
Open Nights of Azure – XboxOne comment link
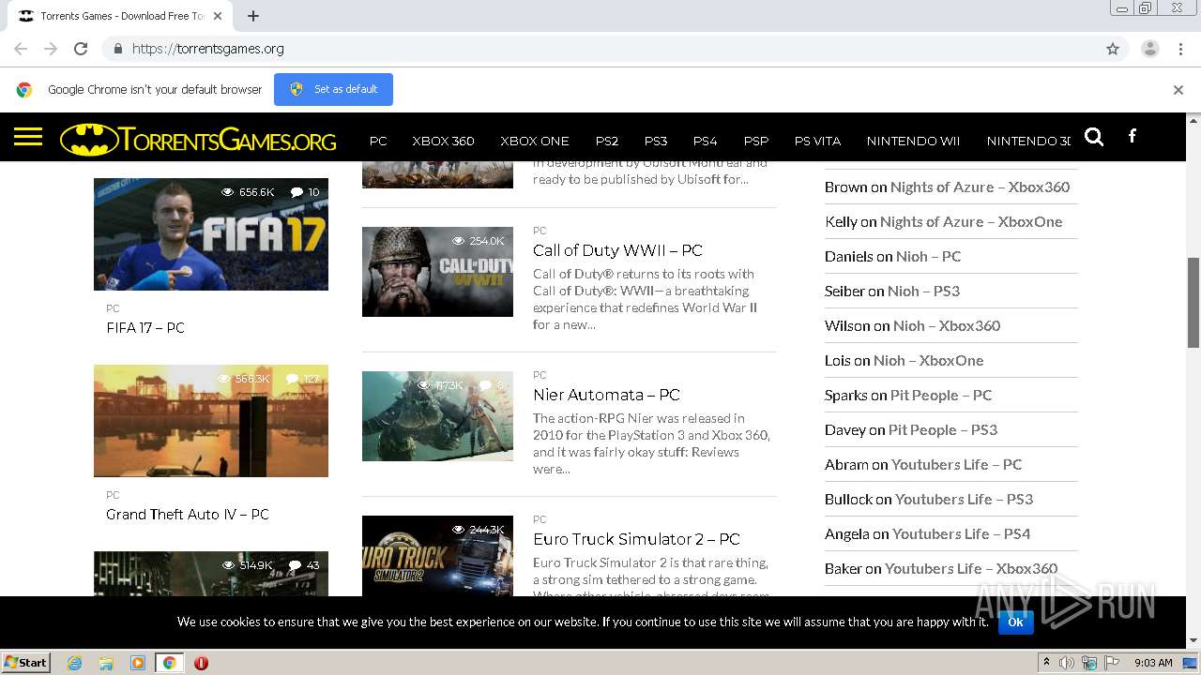coord(971,221)
